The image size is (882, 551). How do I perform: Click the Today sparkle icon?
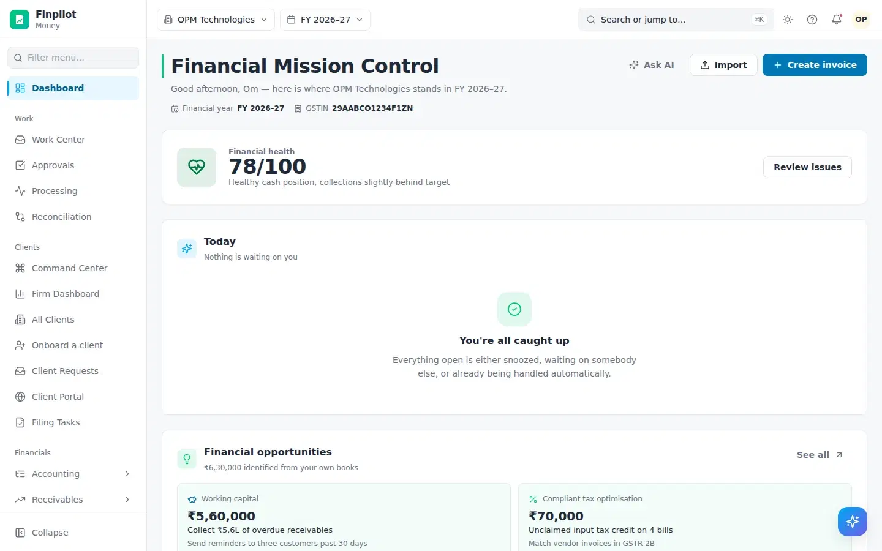187,249
